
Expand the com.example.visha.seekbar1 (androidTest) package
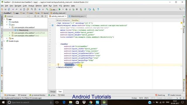pos(10,33)
